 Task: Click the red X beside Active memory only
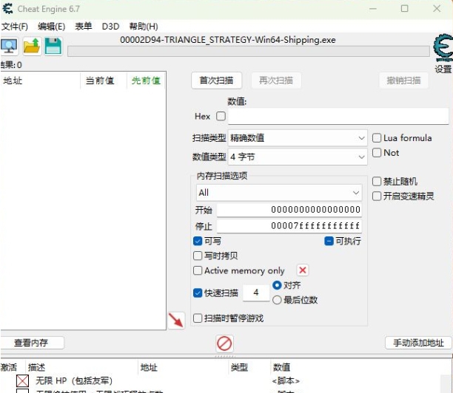303,270
